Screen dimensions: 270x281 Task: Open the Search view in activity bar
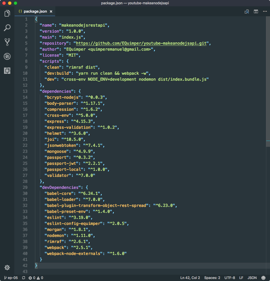coord(7,28)
